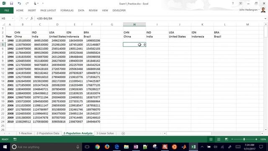
Task: Switch to the HOME ribbon tab
Action: (20, 10)
